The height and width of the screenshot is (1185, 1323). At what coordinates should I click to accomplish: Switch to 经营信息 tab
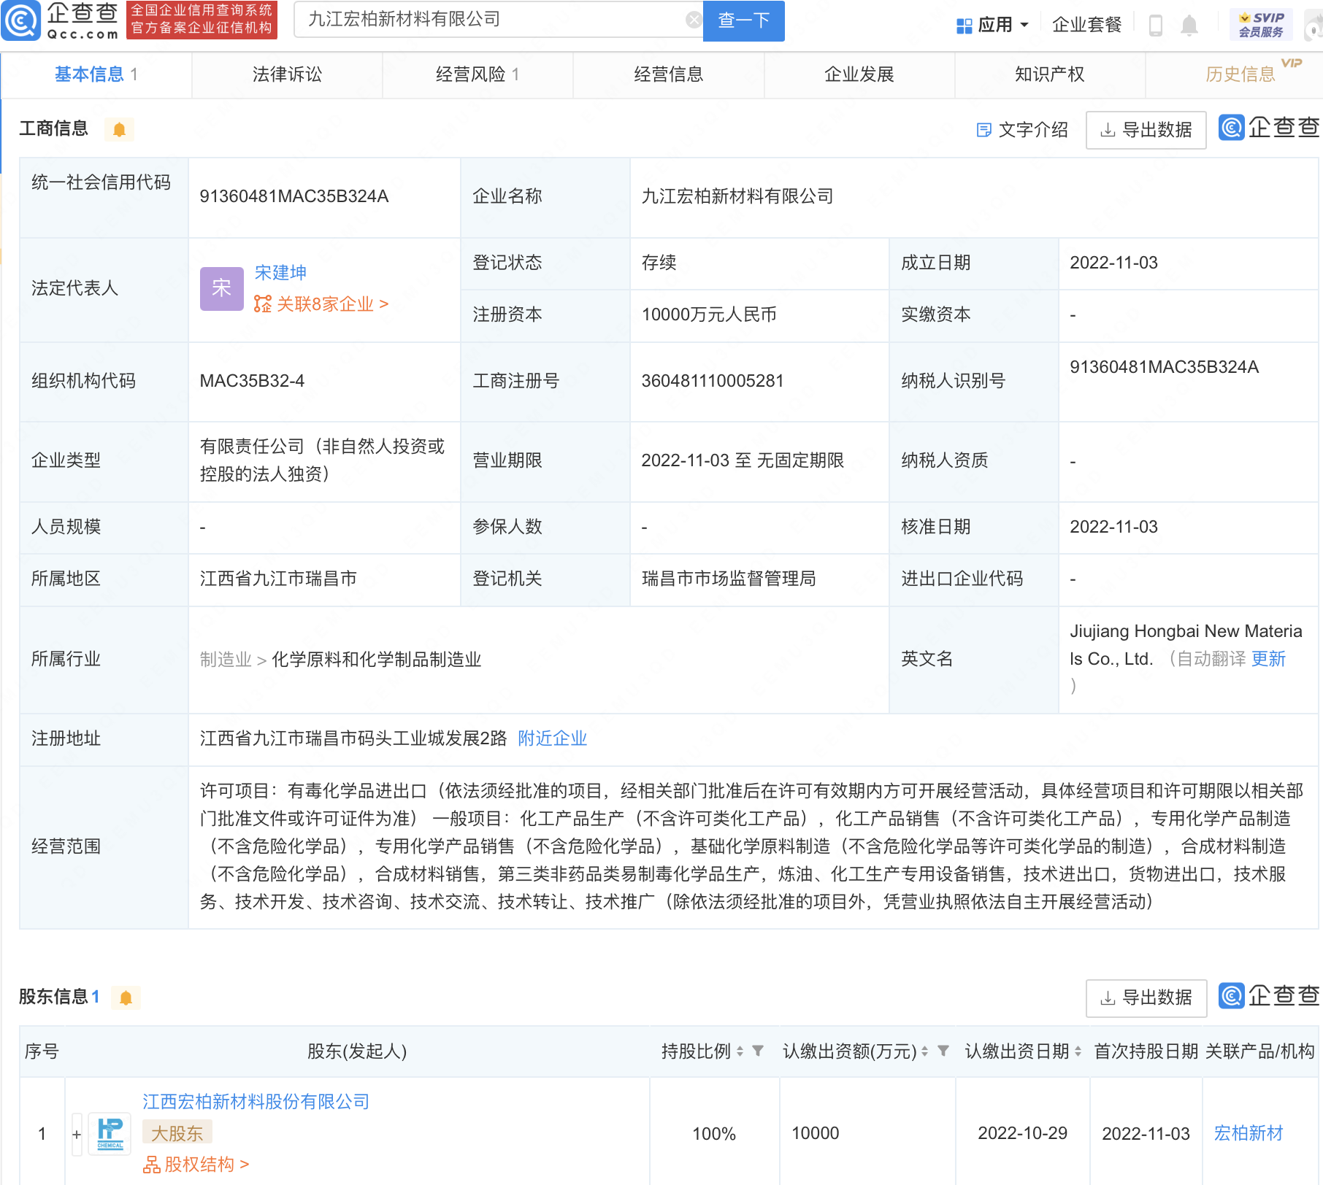pyautogui.click(x=669, y=74)
